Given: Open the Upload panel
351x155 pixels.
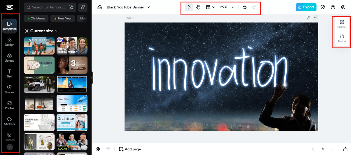Looking at the screenshot, I should pos(10,58).
